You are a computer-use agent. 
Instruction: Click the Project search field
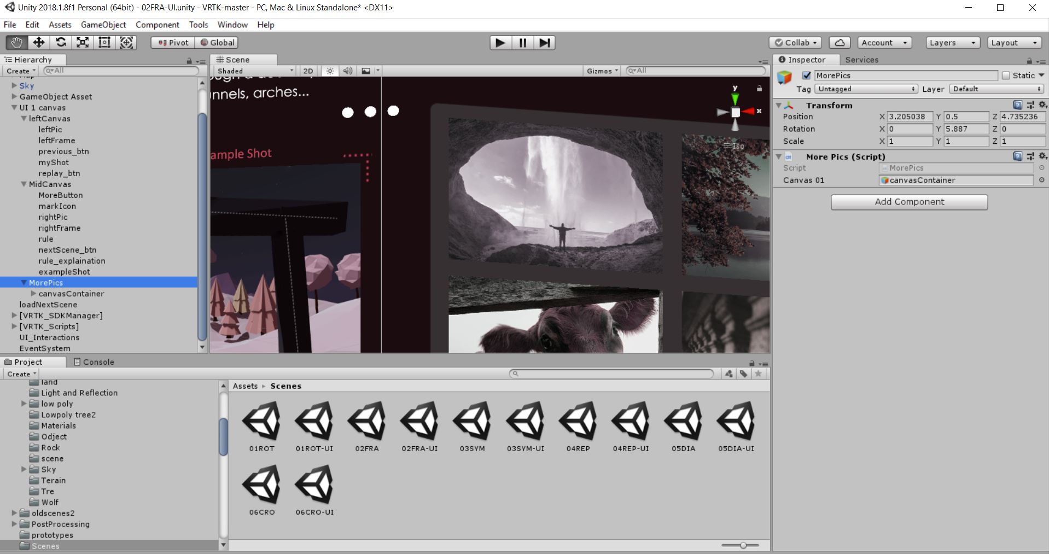[611, 374]
